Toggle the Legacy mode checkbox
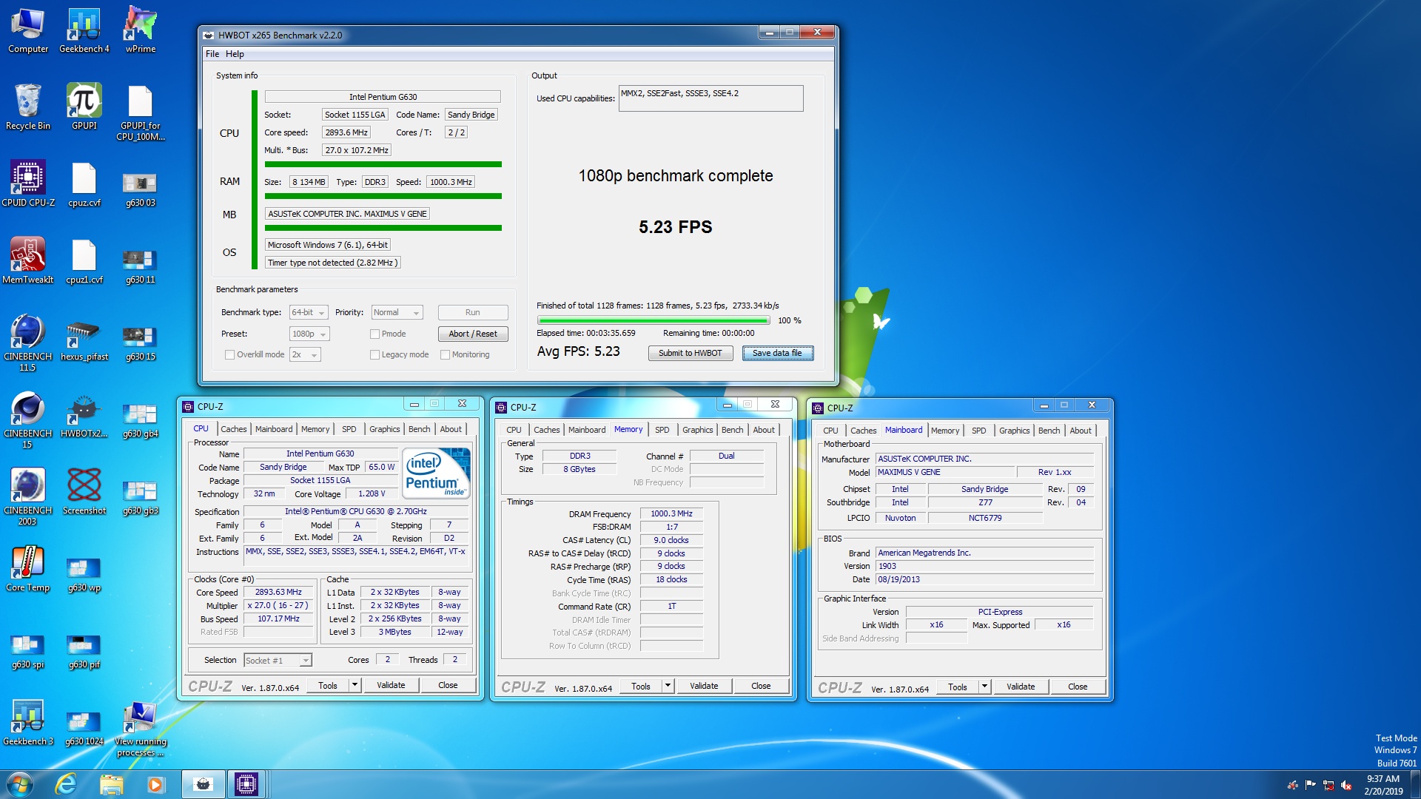Viewport: 1421px width, 799px height. click(x=374, y=355)
